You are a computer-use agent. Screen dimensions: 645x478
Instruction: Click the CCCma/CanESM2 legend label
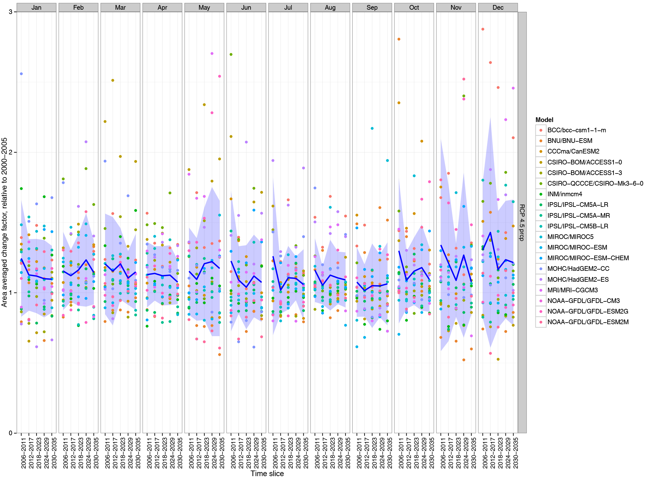(x=573, y=151)
